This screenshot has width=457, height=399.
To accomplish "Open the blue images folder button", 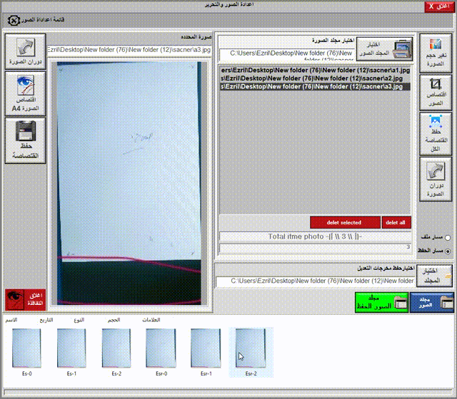I will click(x=431, y=302).
